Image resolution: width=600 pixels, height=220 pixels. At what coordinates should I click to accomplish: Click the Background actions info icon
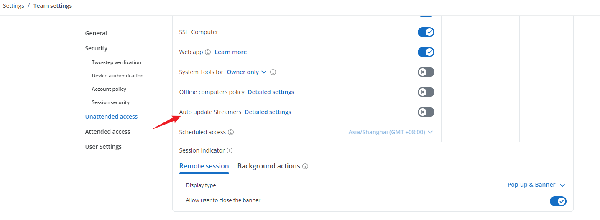click(x=305, y=166)
